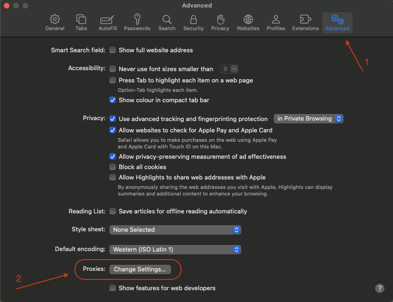
Task: Uncheck Show colour in compact tab bar
Action: tap(113, 100)
